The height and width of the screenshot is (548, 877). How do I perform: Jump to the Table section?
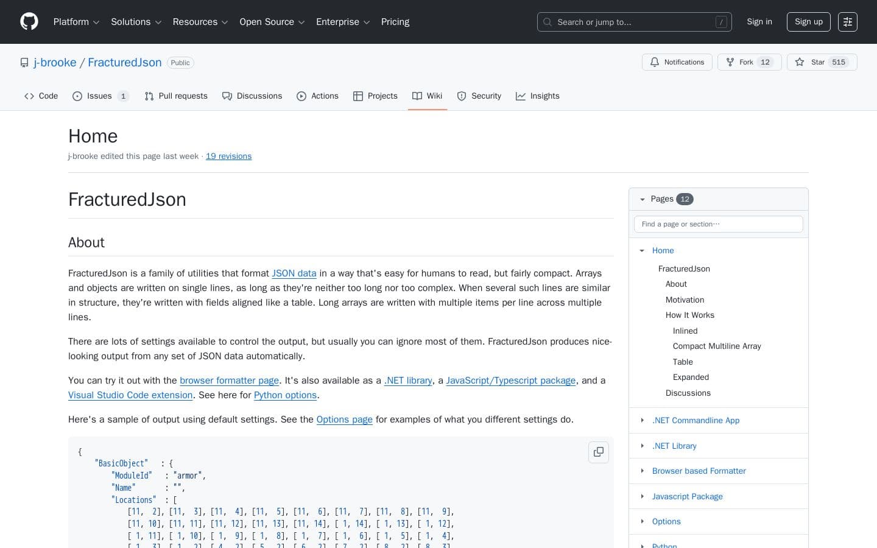pos(683,362)
